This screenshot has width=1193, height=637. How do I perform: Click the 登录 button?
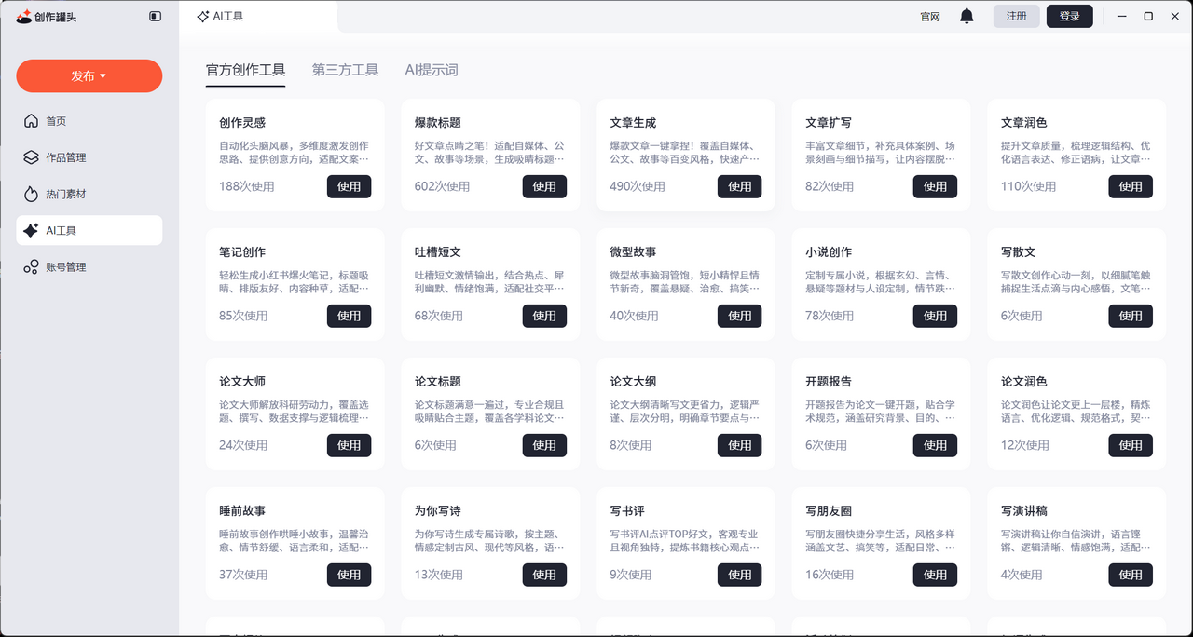tap(1069, 16)
